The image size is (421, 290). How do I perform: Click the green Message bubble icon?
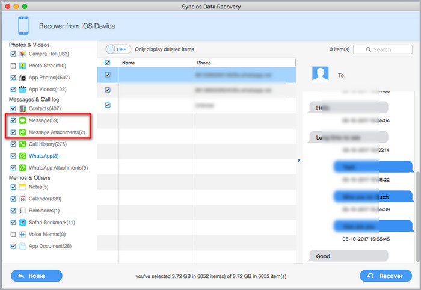[x=23, y=120]
